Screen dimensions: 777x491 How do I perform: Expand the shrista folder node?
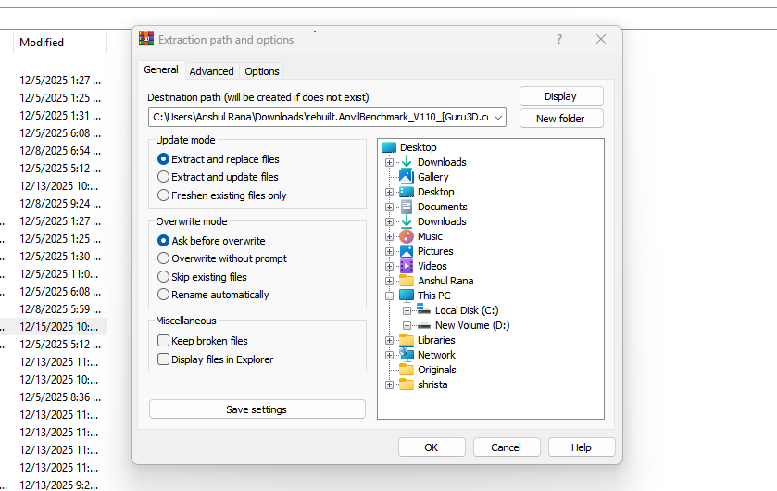[390, 385]
